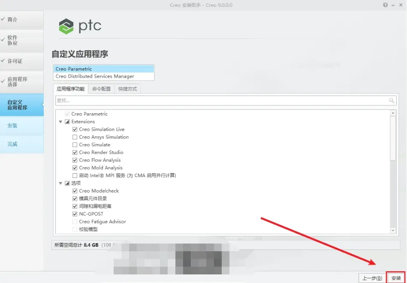This screenshot has height=283, width=407.
Task: Go back with 上一步(B) button
Action: (372, 278)
